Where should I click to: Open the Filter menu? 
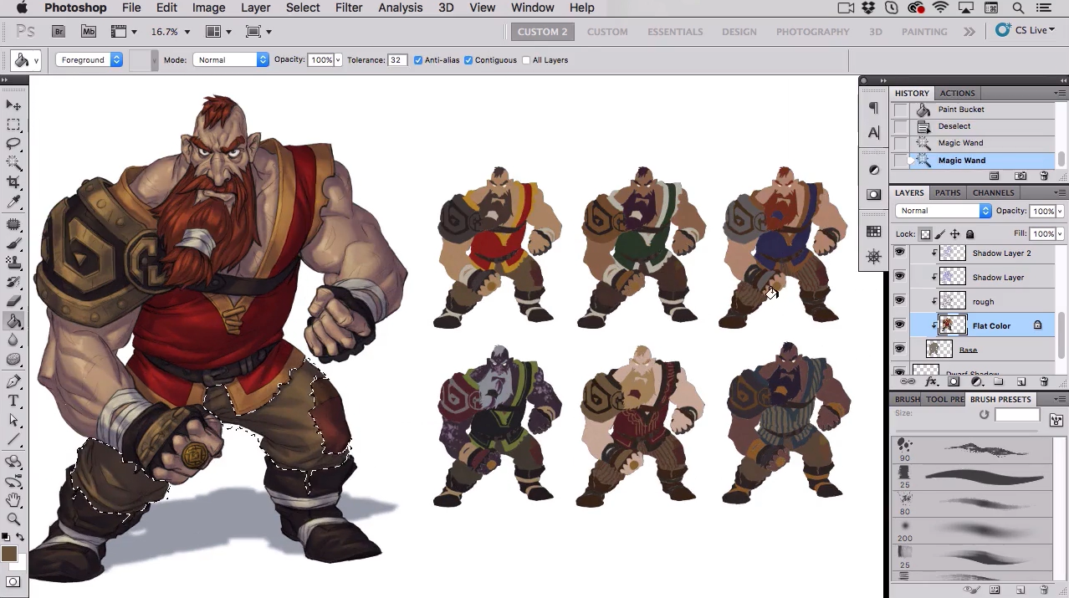pos(349,8)
